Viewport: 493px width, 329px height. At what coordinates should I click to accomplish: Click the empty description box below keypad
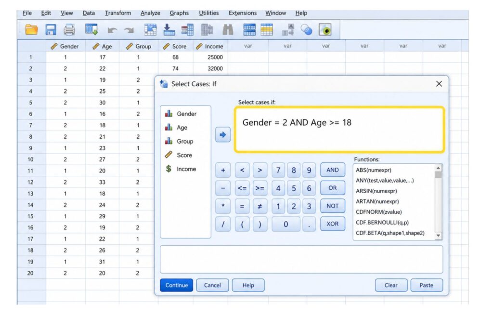[x=301, y=260]
